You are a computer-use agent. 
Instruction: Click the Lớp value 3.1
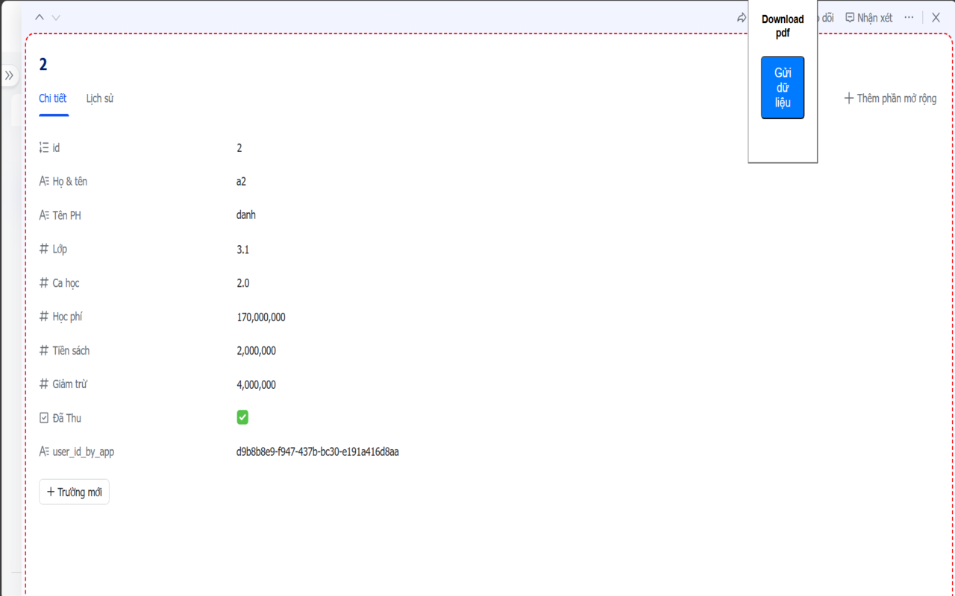click(x=242, y=250)
